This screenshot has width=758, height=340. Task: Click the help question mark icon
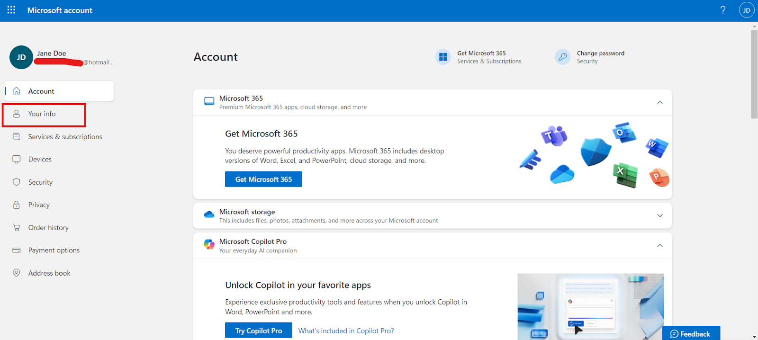click(723, 10)
